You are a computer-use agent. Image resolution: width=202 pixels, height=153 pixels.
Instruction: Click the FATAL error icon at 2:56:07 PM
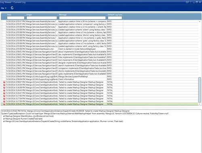[x=4, y=82]
